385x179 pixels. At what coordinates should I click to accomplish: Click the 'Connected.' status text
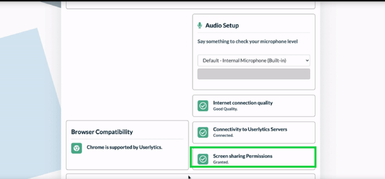[x=223, y=135]
